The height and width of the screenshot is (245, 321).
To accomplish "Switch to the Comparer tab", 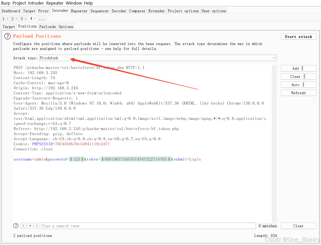I will pyautogui.click(x=137, y=11).
